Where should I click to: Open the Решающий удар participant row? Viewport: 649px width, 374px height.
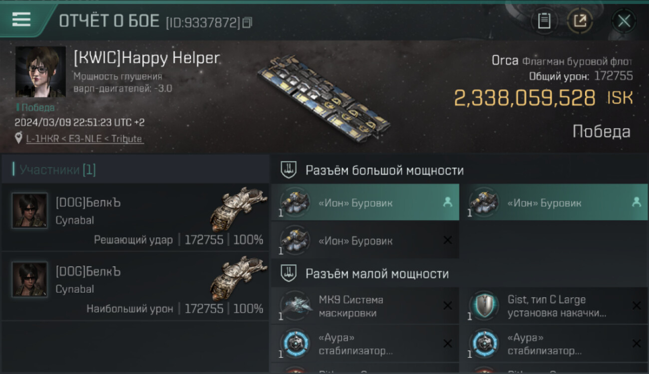tap(135, 217)
